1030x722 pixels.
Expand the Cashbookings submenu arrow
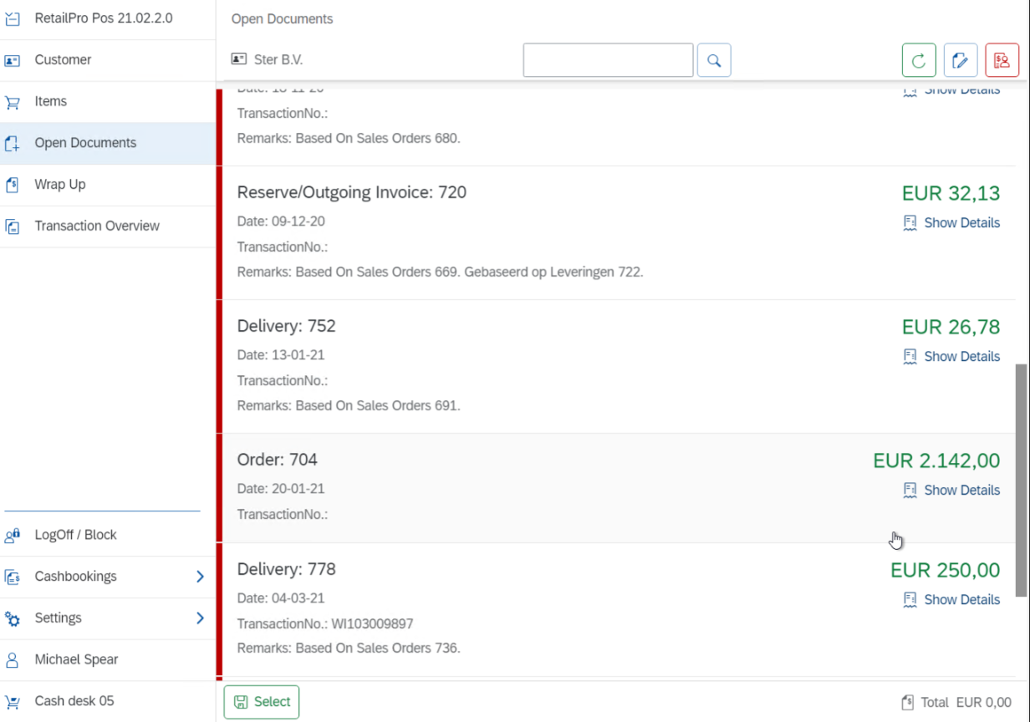click(200, 577)
